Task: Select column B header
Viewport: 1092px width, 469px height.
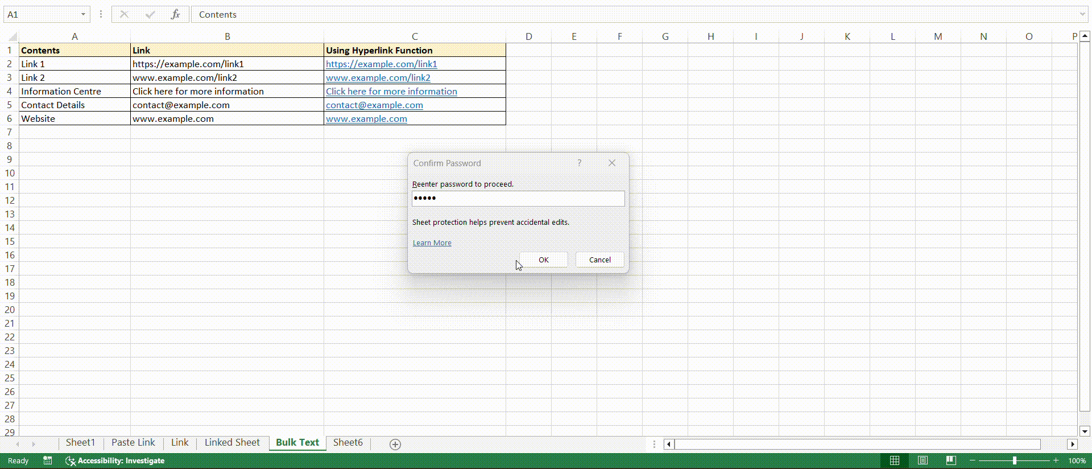Action: [x=227, y=36]
